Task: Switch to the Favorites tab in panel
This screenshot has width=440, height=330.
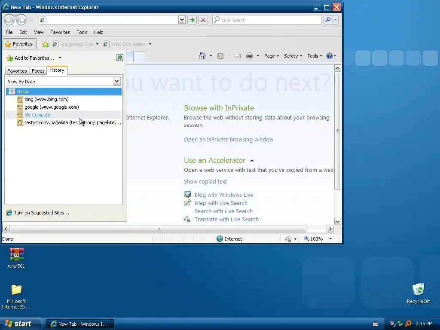Action: pyautogui.click(x=17, y=71)
